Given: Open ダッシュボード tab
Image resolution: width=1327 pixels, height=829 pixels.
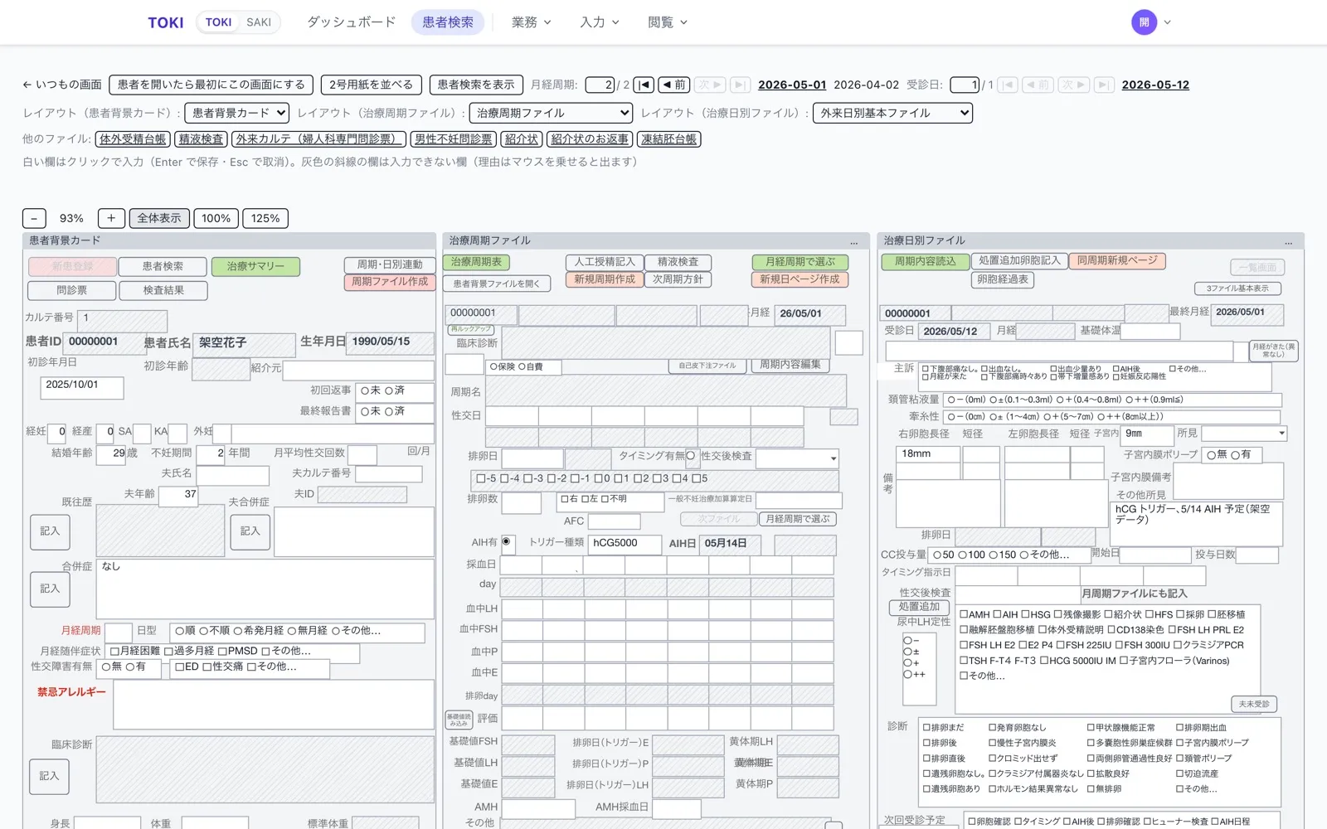Looking at the screenshot, I should [x=351, y=22].
